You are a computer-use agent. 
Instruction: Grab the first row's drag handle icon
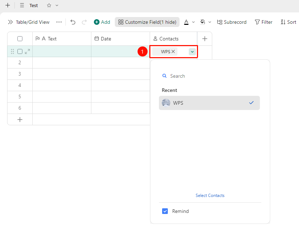[x=12, y=51]
